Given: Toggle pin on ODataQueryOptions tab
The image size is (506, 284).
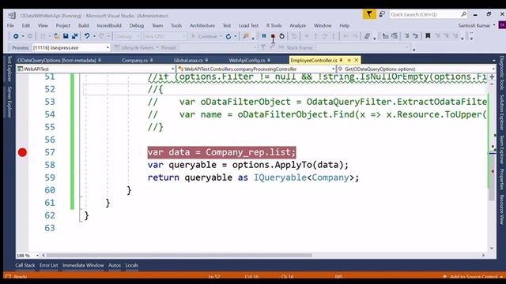Looking at the screenshot, I should [100, 60].
